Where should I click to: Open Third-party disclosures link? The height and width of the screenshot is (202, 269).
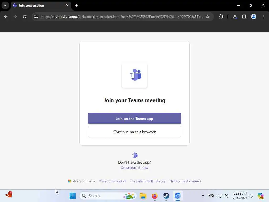(x=185, y=181)
